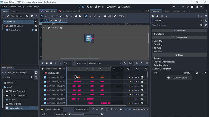Switch to the chicken_dance scene tab
This screenshot has height=117, width=209.
68,11
